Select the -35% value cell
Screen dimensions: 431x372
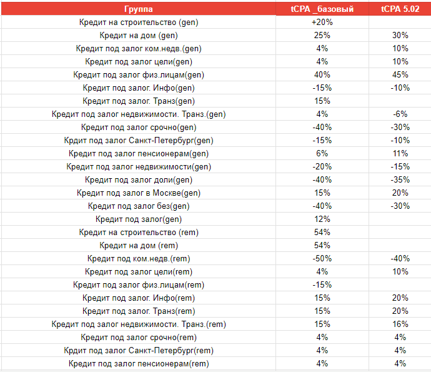point(400,180)
